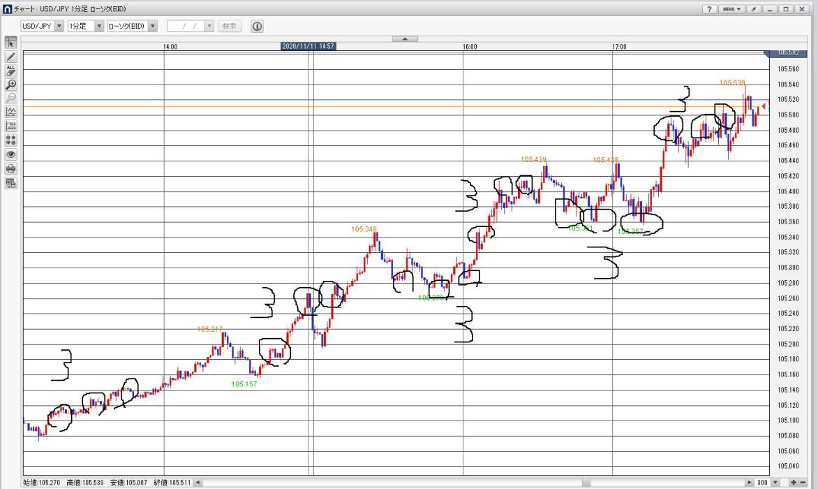Click the date search input field
This screenshot has height=489, width=818.
pyautogui.click(x=186, y=26)
